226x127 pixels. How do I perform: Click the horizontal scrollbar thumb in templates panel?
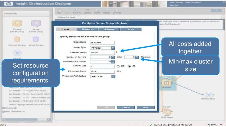click(x=22, y=120)
